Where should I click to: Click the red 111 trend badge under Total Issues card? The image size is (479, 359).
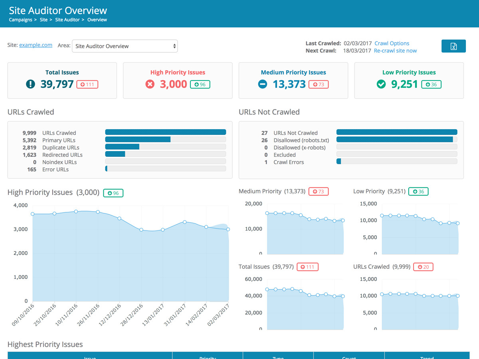[x=87, y=85]
